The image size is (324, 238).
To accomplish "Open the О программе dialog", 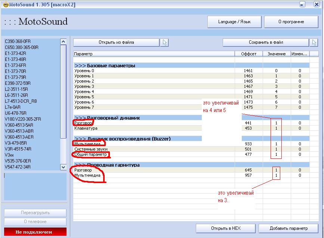I will 291,22.
